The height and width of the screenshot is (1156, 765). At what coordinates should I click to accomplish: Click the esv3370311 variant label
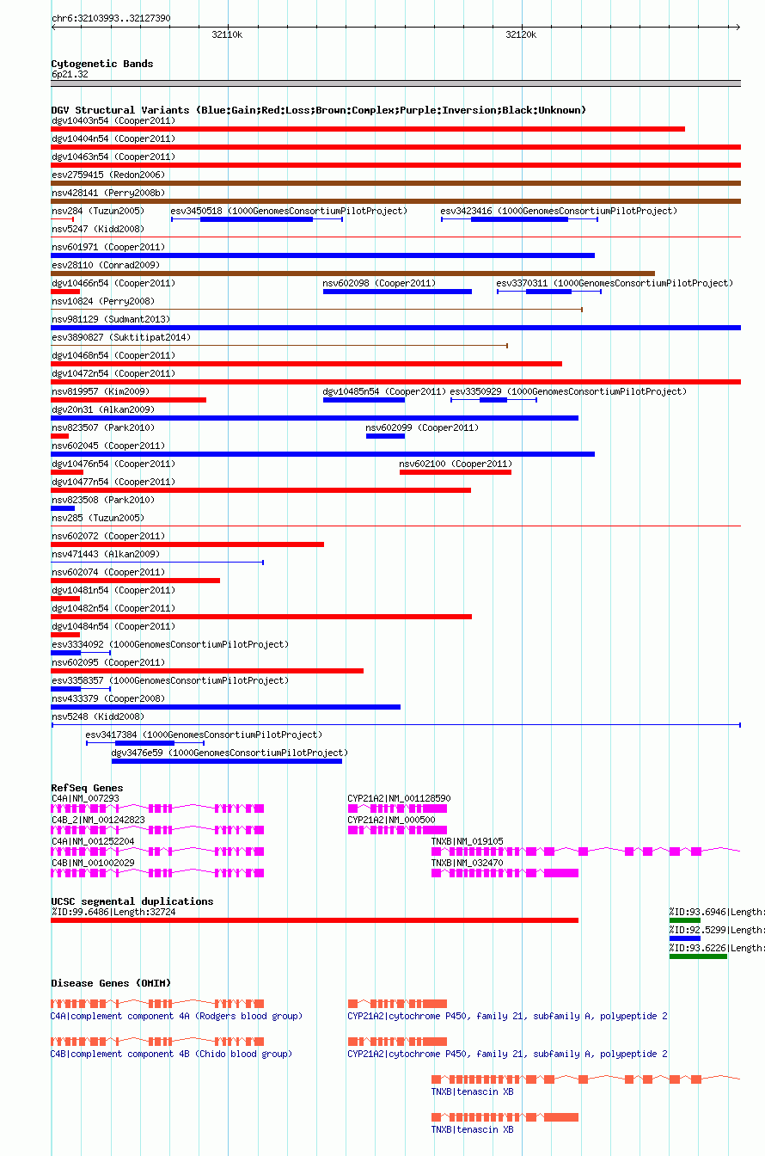(x=615, y=283)
